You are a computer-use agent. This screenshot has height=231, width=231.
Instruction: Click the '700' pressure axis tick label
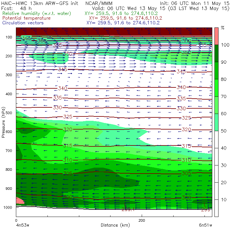[x=9, y=150]
